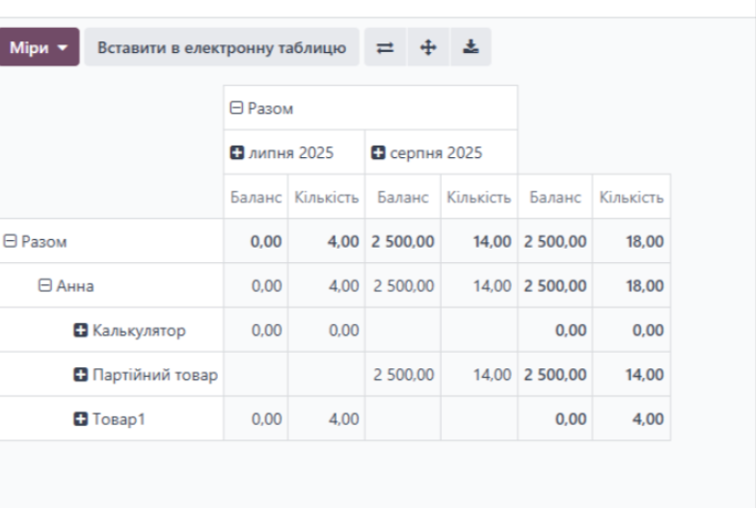The image size is (756, 508).
Task: Click the download xlsx icon
Action: pyautogui.click(x=471, y=47)
